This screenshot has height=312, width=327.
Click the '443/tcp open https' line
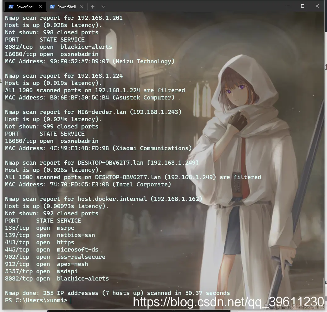point(40,242)
